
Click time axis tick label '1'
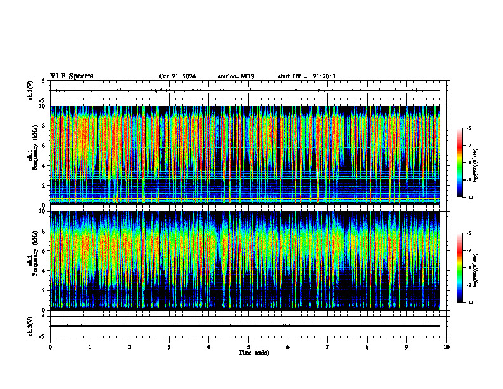pyautogui.click(x=90, y=347)
